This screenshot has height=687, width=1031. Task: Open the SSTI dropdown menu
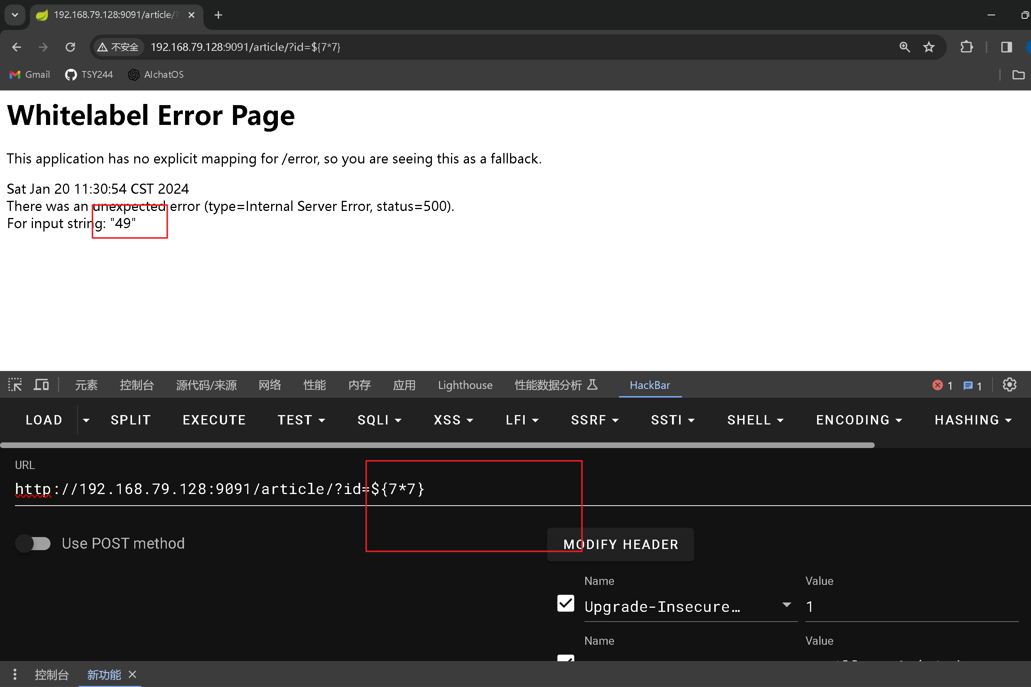tap(673, 420)
